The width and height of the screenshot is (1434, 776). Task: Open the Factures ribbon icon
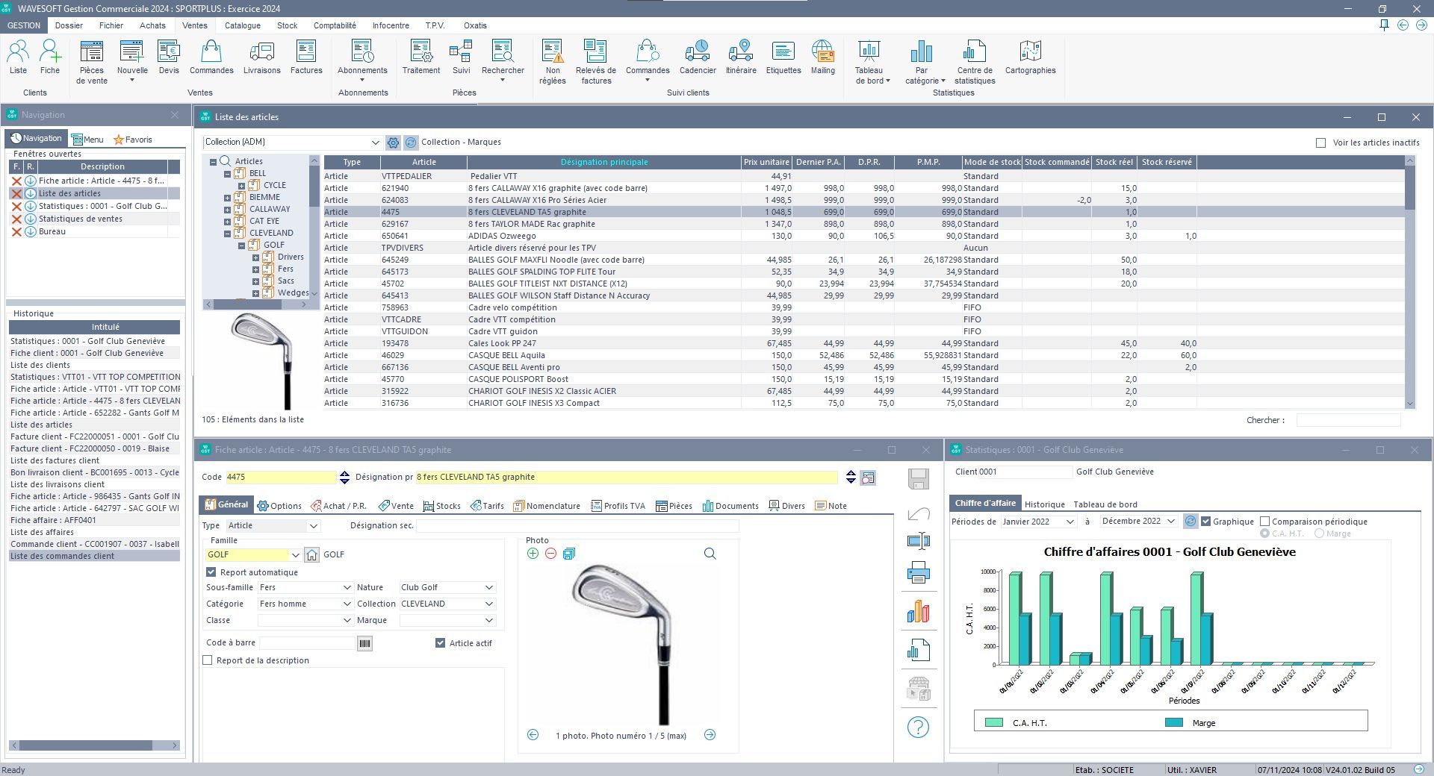pos(306,57)
